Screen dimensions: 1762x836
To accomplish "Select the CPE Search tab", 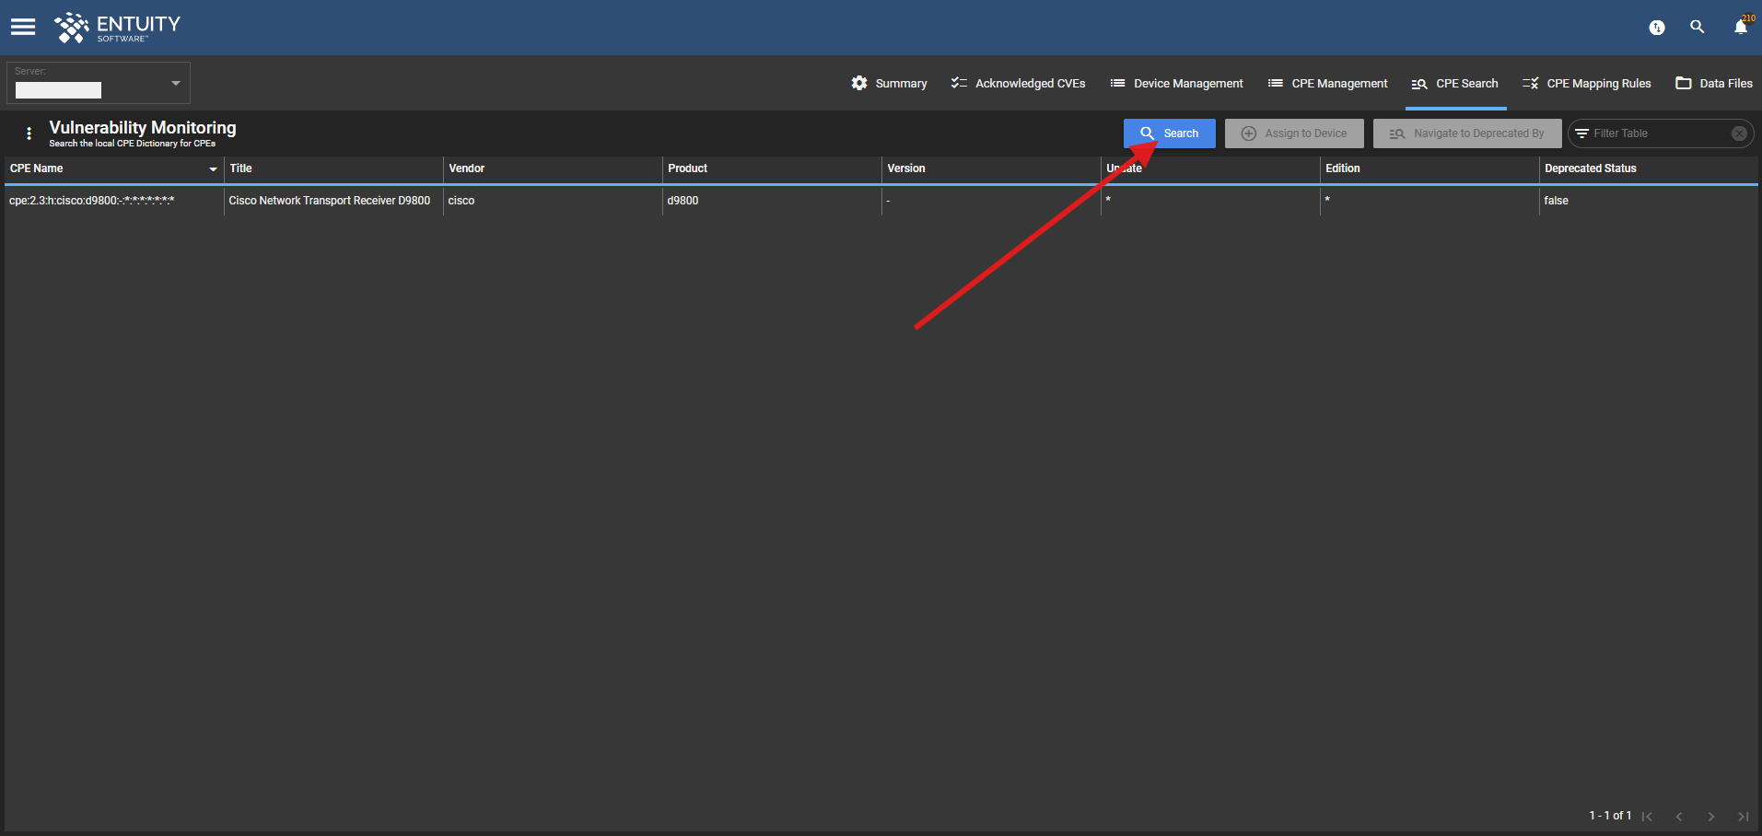I will [x=1455, y=83].
